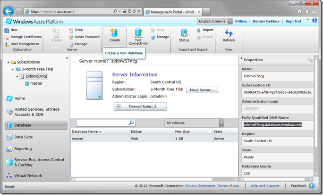Click the address bar stop X icon
The height and width of the screenshot is (195, 323).
(139, 11)
